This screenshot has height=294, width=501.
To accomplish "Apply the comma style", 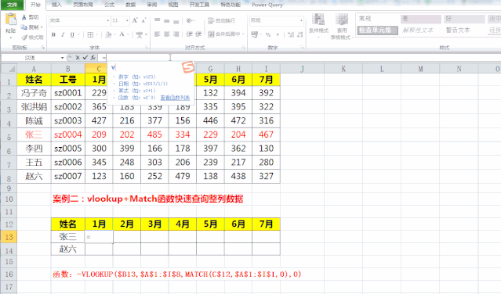I will coord(278,34).
